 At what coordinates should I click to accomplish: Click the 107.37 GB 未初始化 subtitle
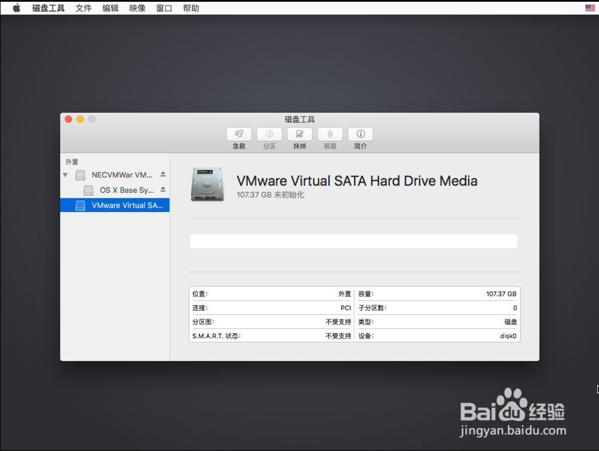270,195
